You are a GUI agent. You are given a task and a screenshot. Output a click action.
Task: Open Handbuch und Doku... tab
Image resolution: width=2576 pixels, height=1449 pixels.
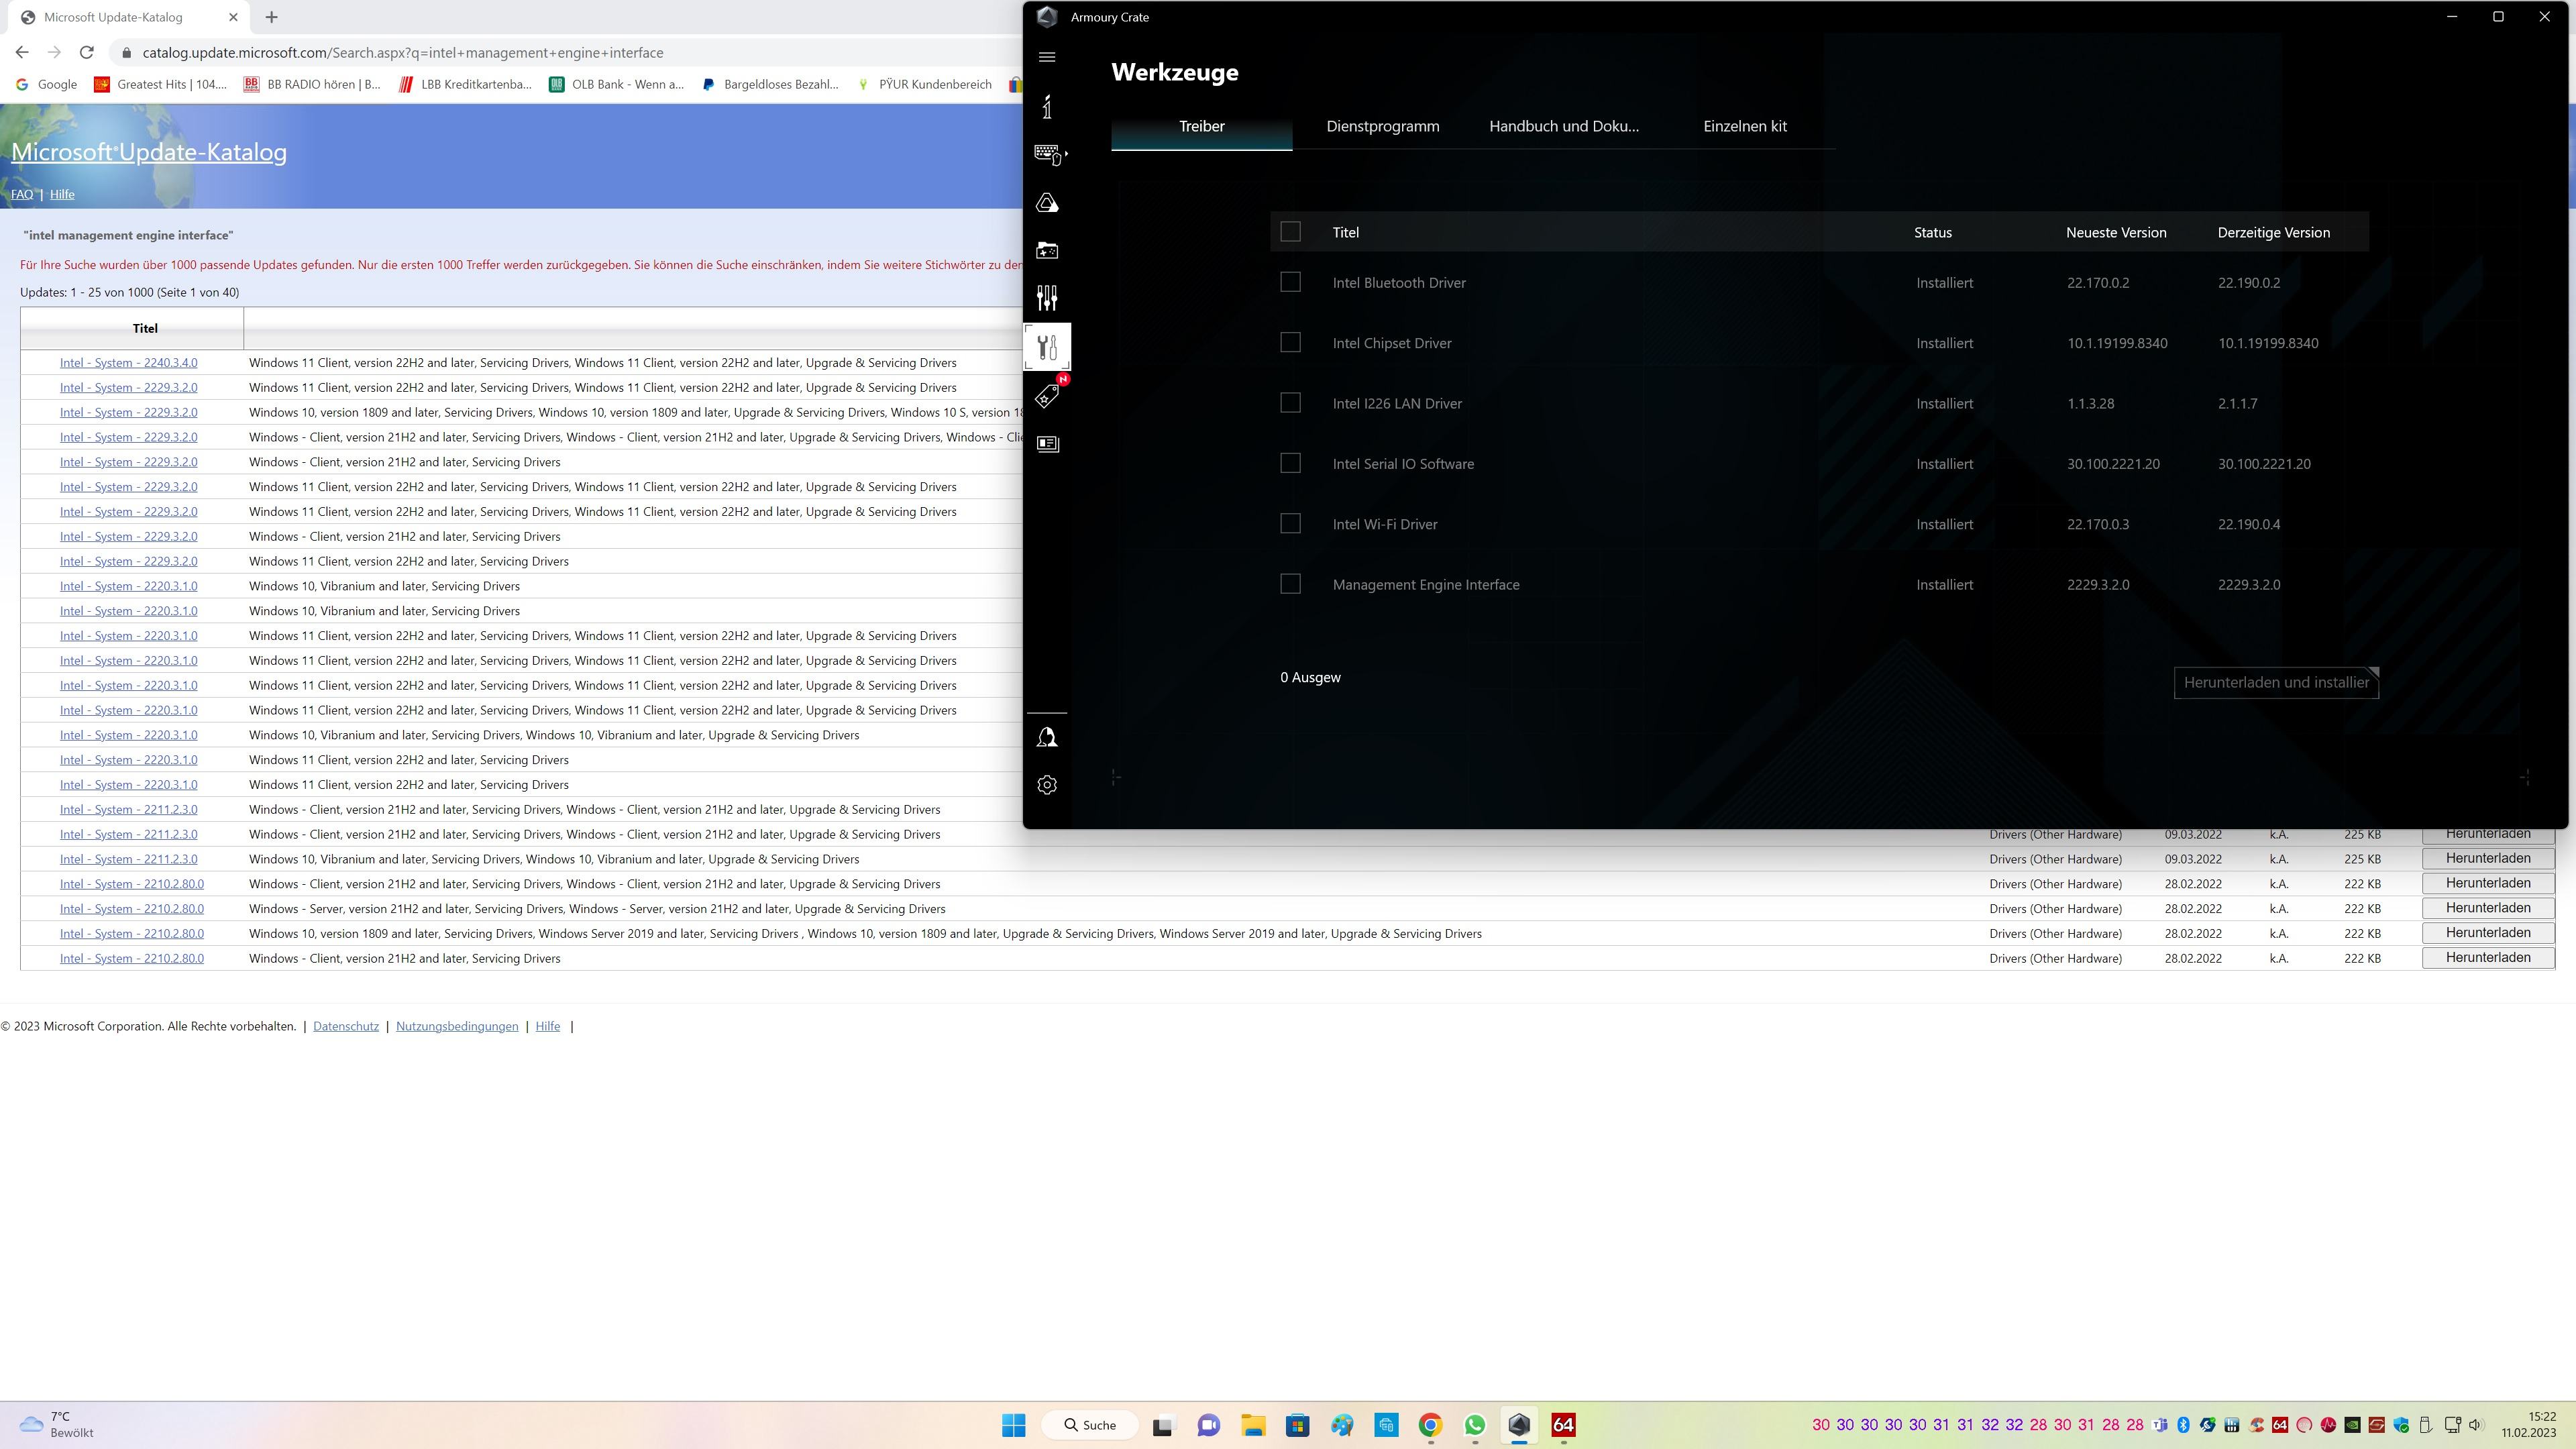coord(1564,126)
